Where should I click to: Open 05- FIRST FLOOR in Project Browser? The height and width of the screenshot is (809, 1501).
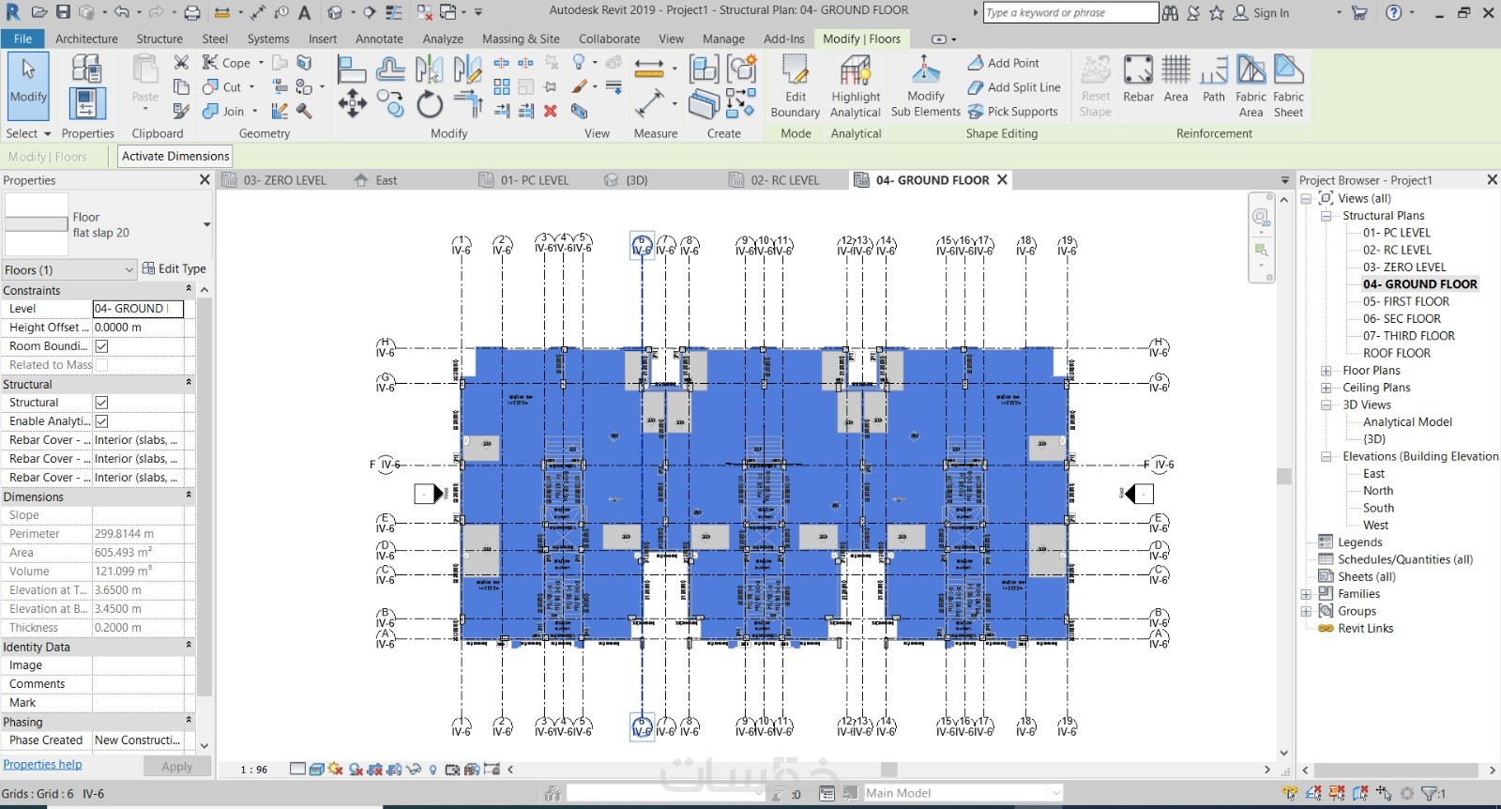[x=1405, y=301]
